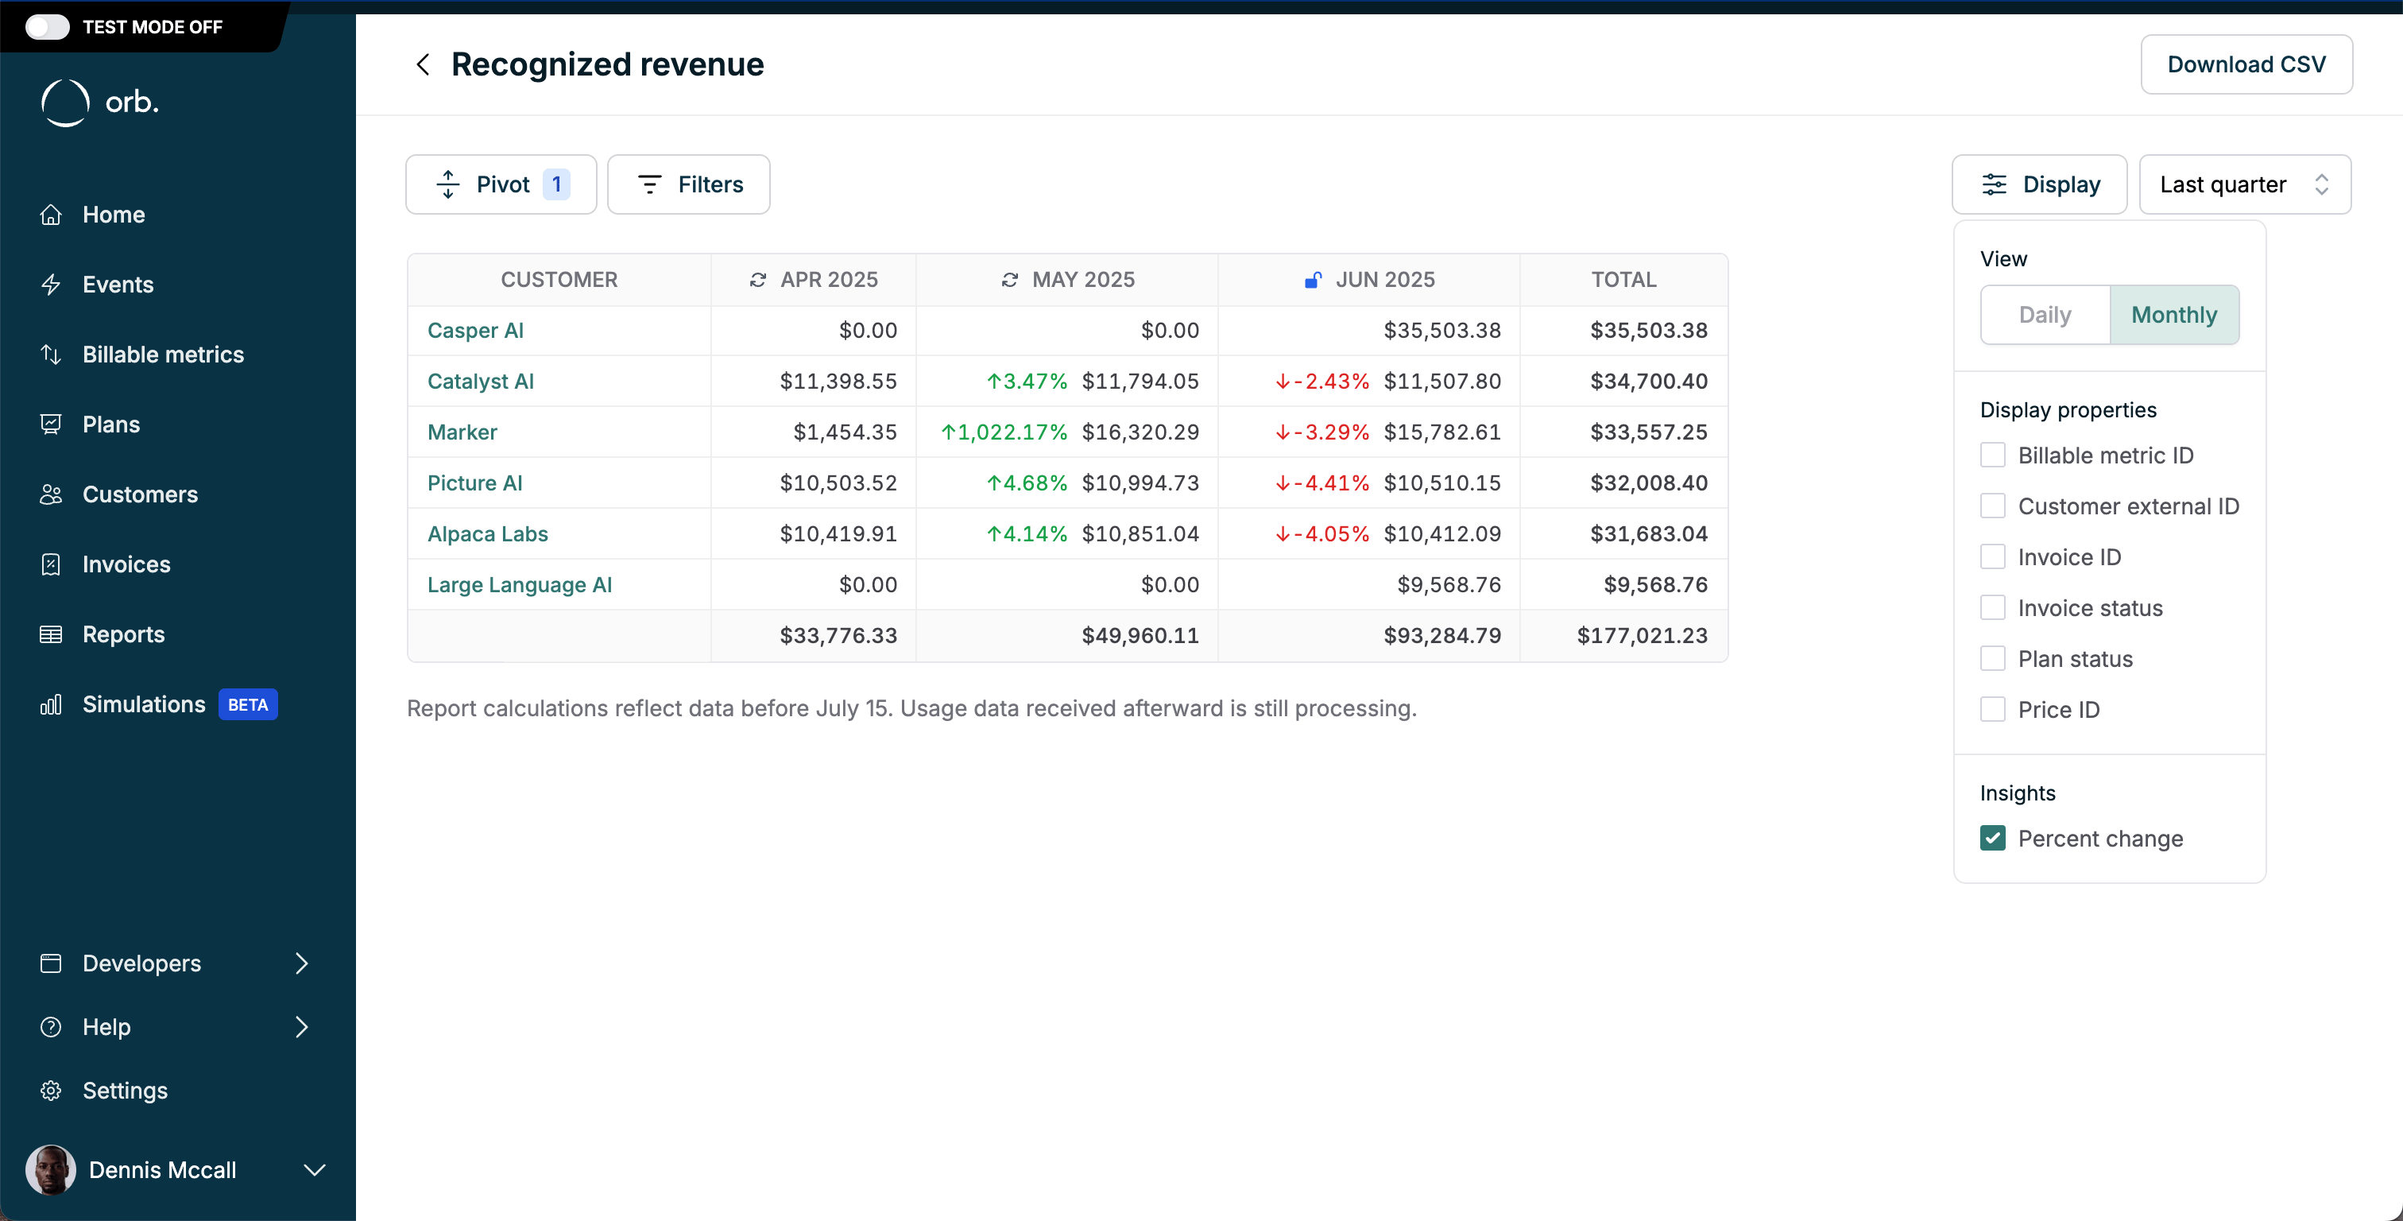Viewport: 2403px width, 1221px height.
Task: Expand the Developers submenu chevron
Action: [301, 963]
